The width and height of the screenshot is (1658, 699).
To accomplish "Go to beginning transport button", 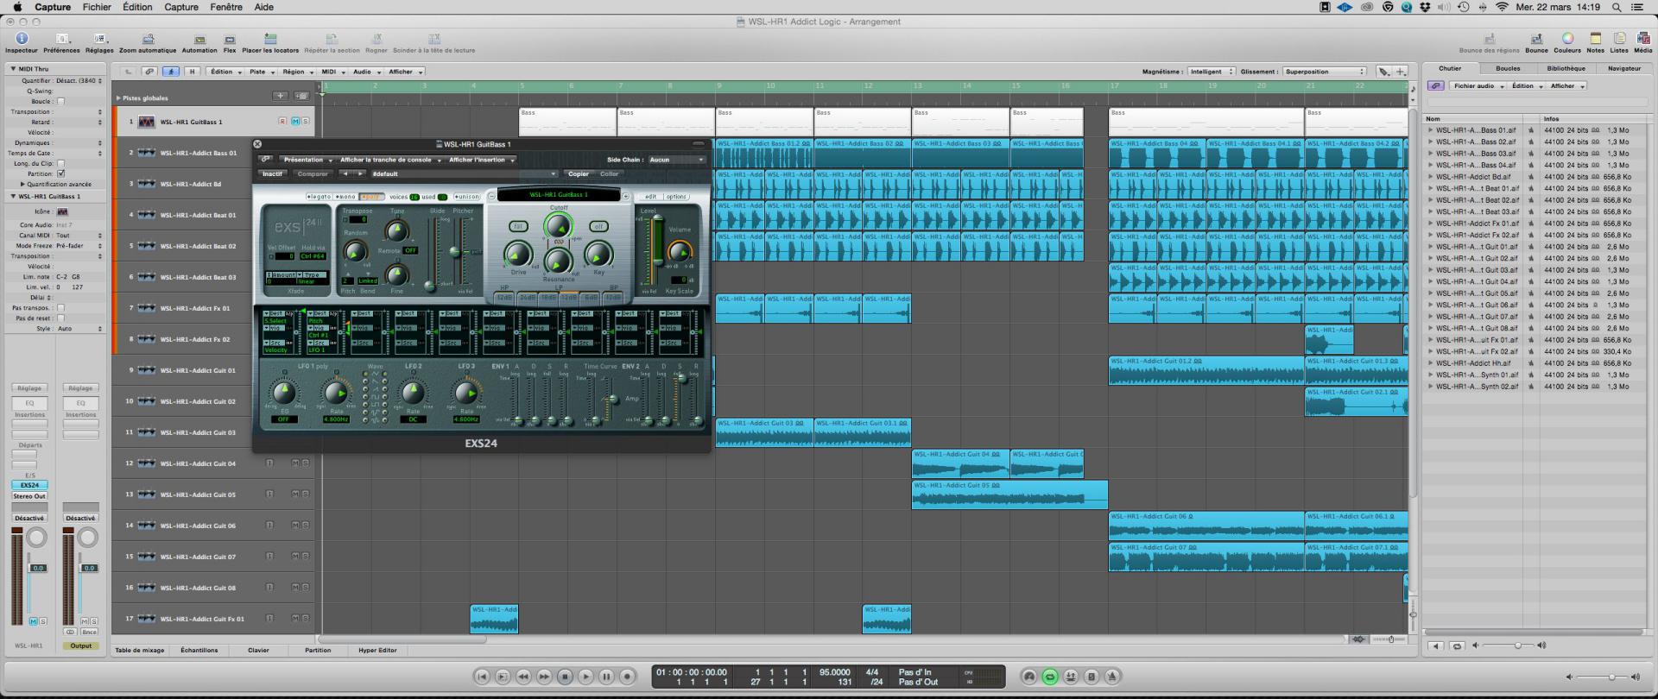I will pos(483,677).
